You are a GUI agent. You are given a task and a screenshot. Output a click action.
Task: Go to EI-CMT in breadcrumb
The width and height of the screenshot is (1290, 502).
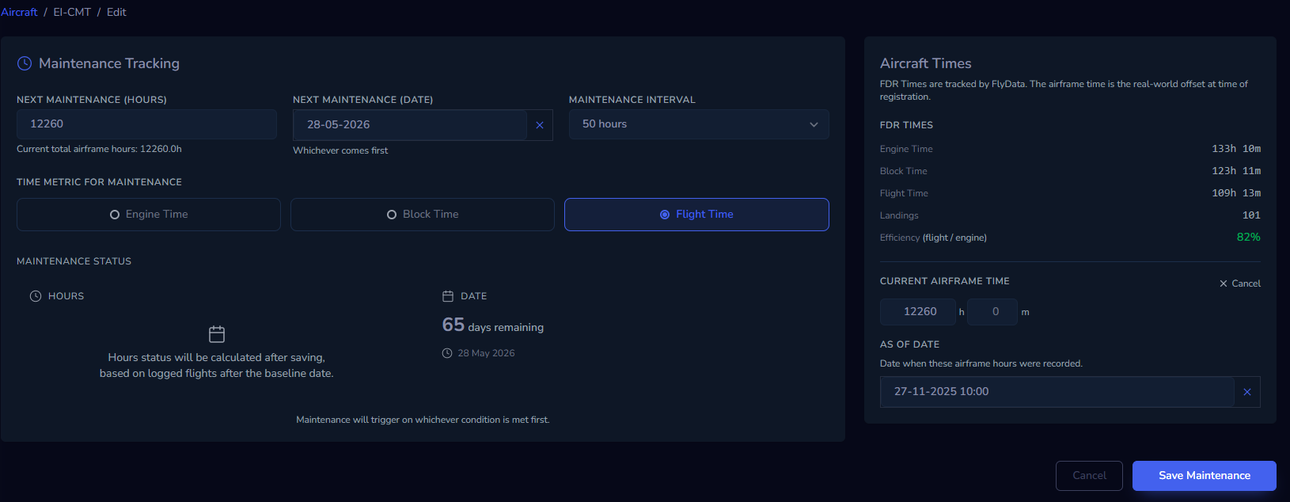coord(72,12)
